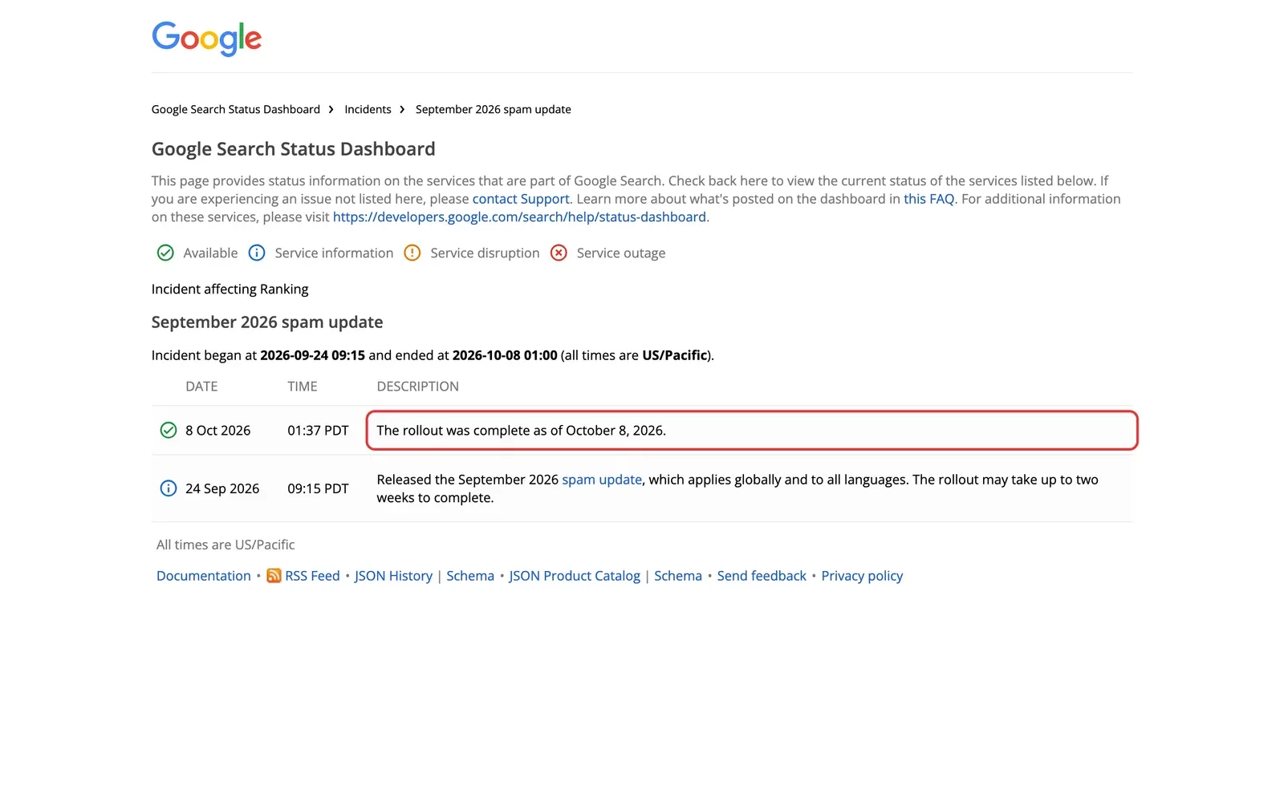
Task: Open the JSON Product Catalog link
Action: pos(575,576)
